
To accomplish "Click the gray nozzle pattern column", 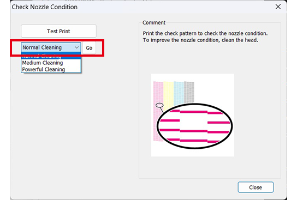I will point(189,92).
